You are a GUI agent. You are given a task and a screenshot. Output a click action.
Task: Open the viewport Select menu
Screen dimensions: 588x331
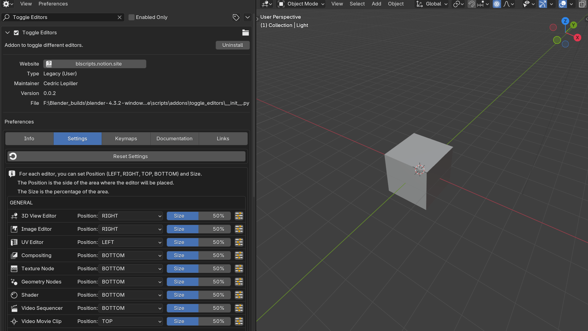coord(357,4)
